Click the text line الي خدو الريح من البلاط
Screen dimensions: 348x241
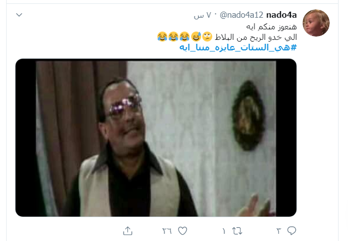pyautogui.click(x=256, y=37)
